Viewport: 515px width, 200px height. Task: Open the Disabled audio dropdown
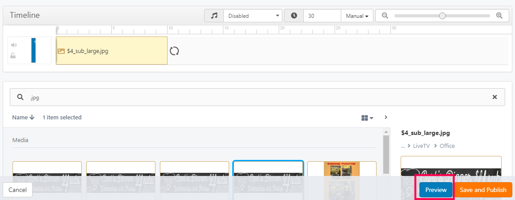(252, 16)
